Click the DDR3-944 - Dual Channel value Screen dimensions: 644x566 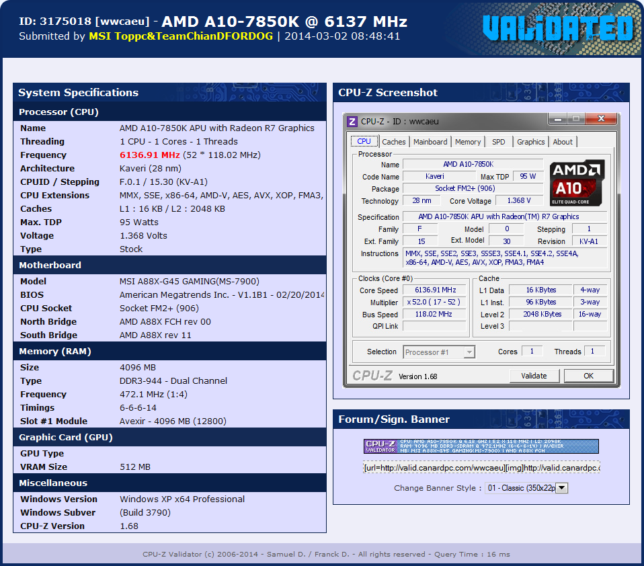coord(173,380)
